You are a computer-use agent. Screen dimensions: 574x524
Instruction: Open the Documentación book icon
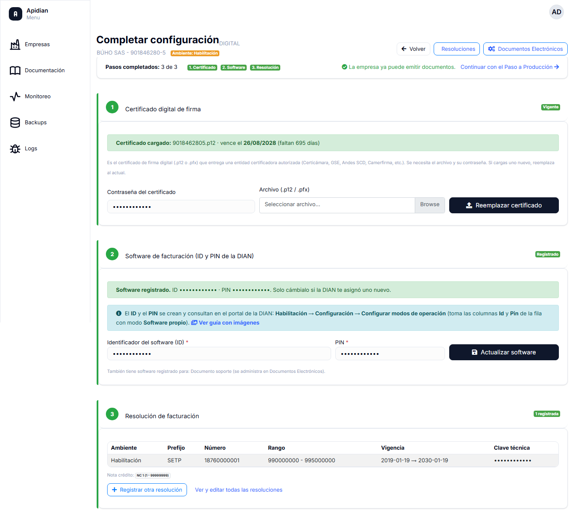tap(15, 71)
